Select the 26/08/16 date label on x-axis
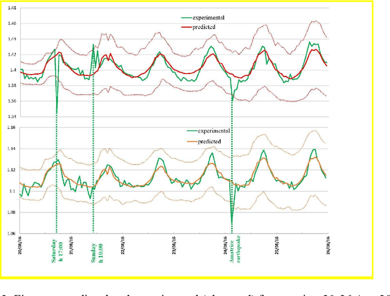Image resolution: width=390 pixels, height=296 pixels. (x=328, y=245)
